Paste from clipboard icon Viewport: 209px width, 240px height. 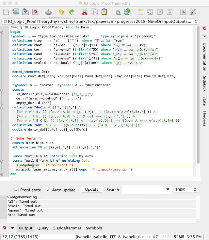point(104,12)
